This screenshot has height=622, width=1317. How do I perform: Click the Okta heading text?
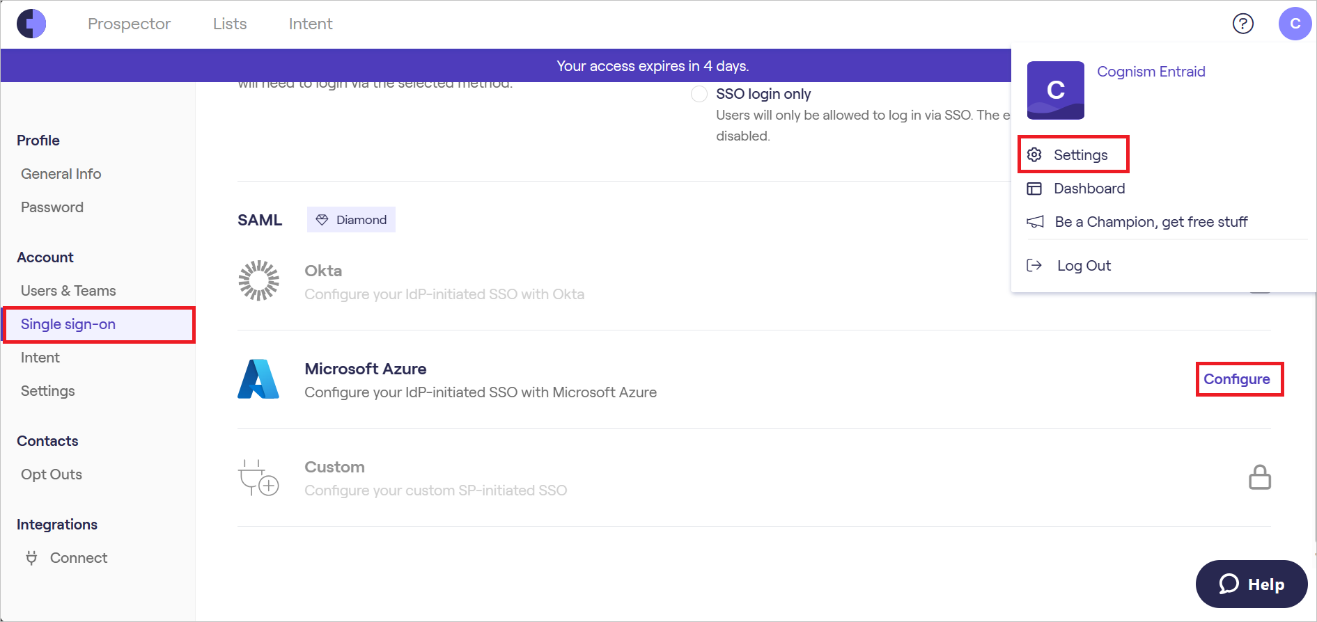pos(323,271)
